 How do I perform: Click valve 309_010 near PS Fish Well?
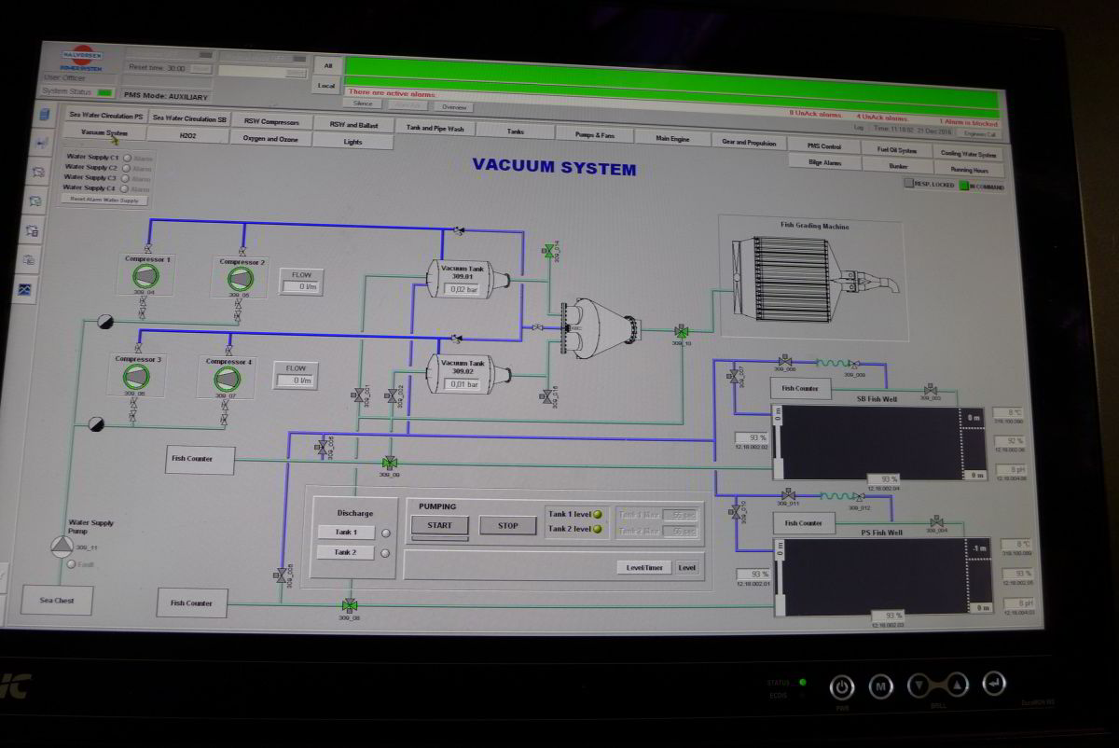pyautogui.click(x=737, y=512)
